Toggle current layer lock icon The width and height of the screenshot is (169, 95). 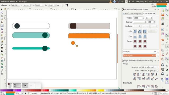(x=29, y=93)
